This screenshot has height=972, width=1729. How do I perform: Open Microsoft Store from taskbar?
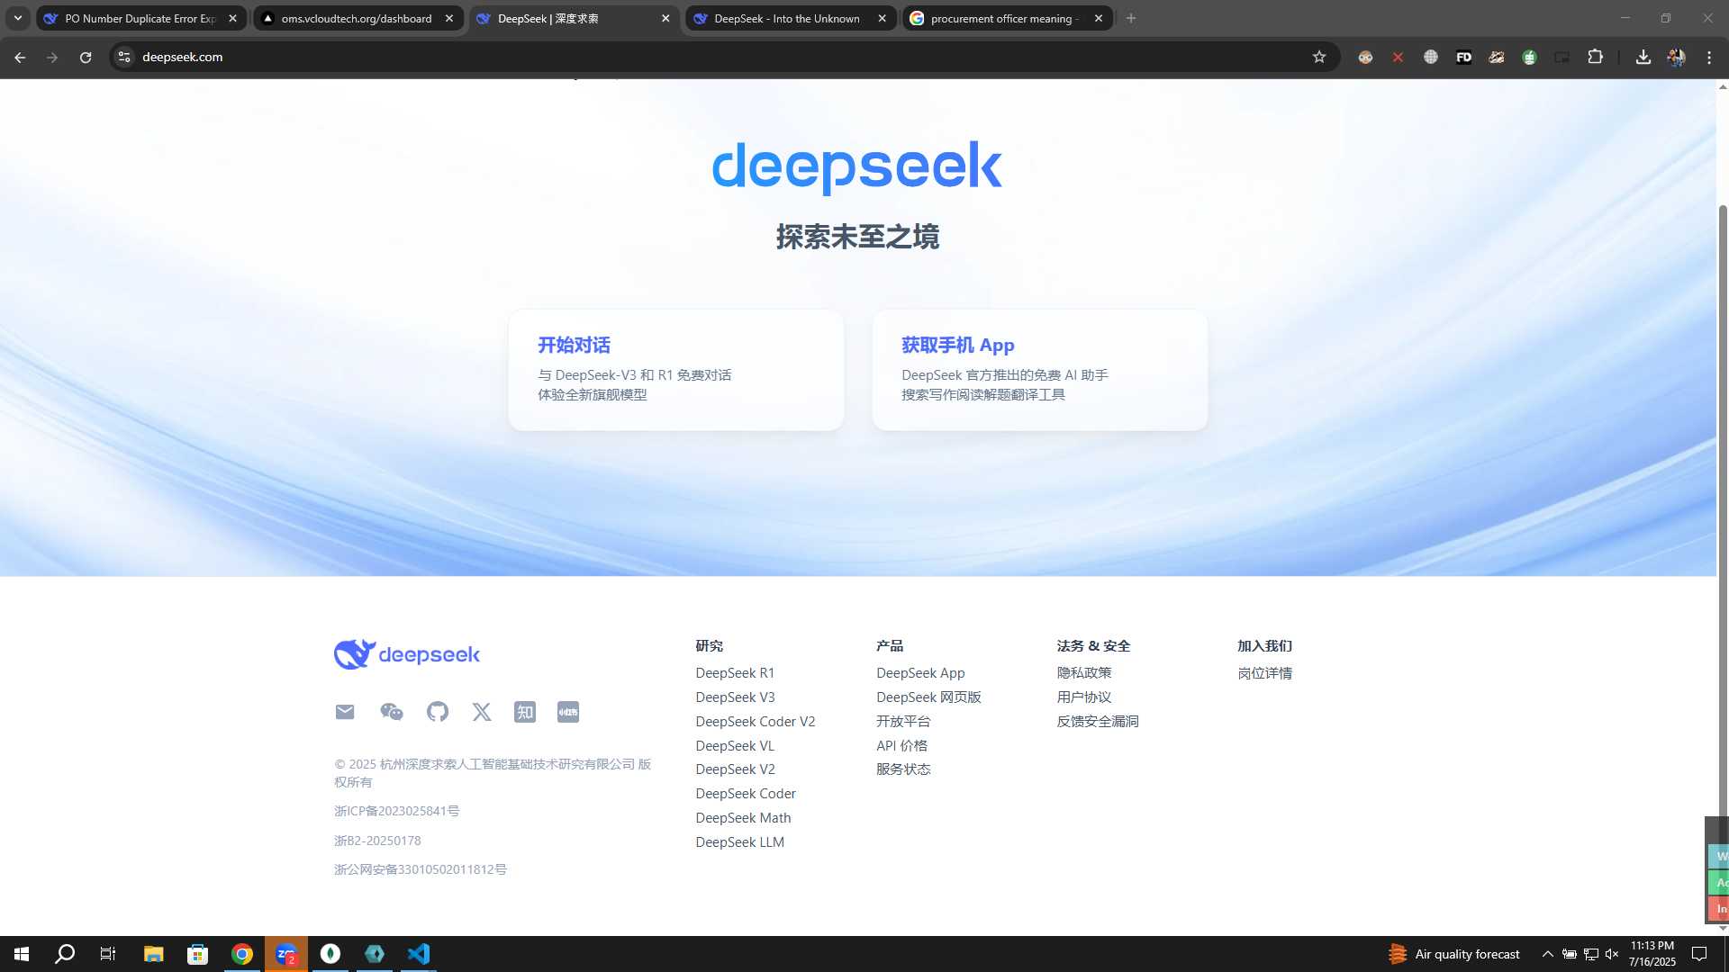pyautogui.click(x=198, y=954)
